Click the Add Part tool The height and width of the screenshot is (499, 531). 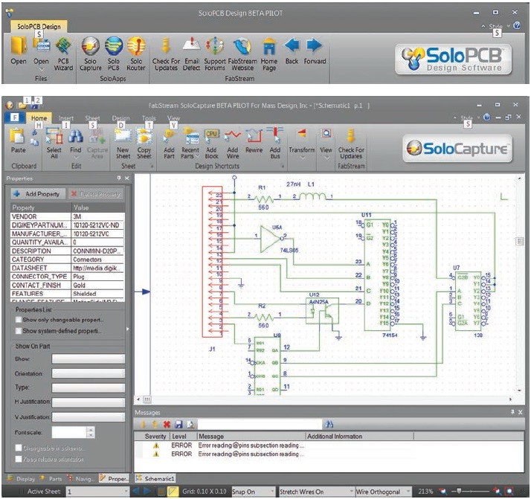click(169, 144)
